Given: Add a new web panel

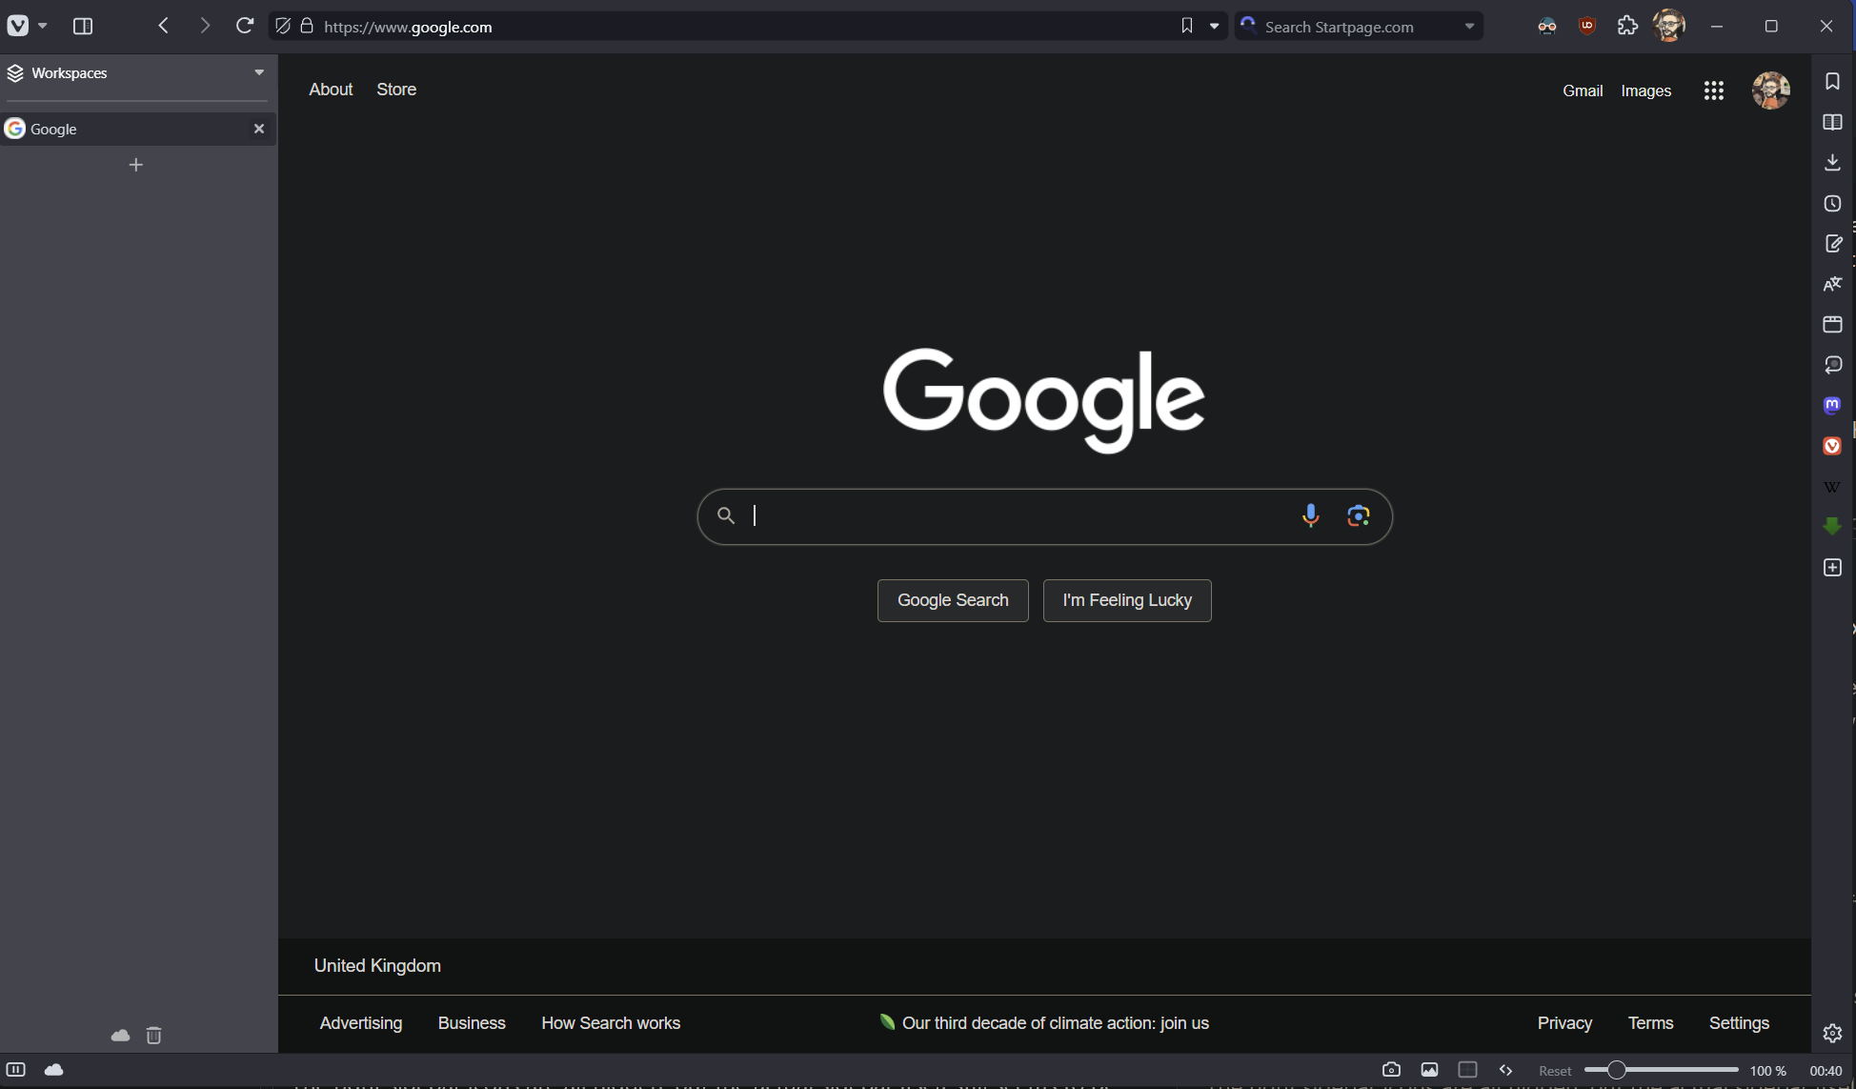Looking at the screenshot, I should (x=1832, y=568).
